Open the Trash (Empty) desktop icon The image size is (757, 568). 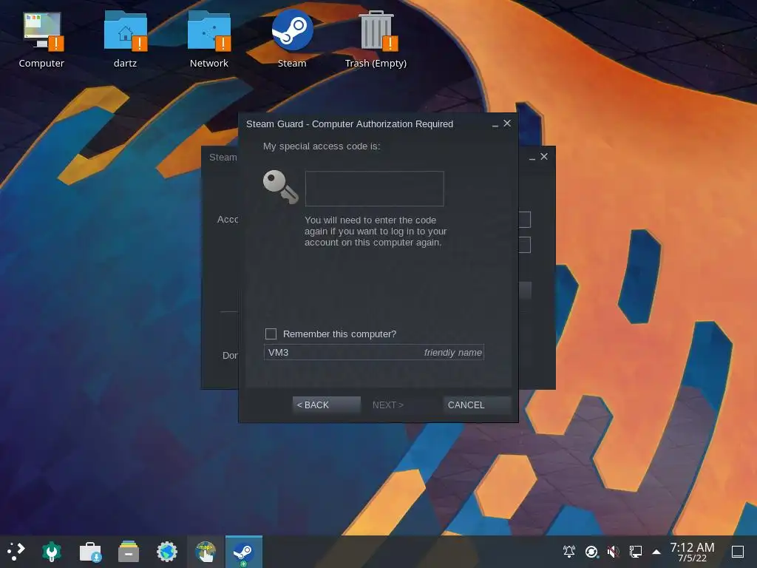[376, 40]
